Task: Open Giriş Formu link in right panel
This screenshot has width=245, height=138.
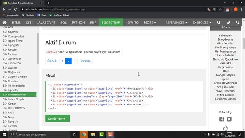Action: [225, 67]
